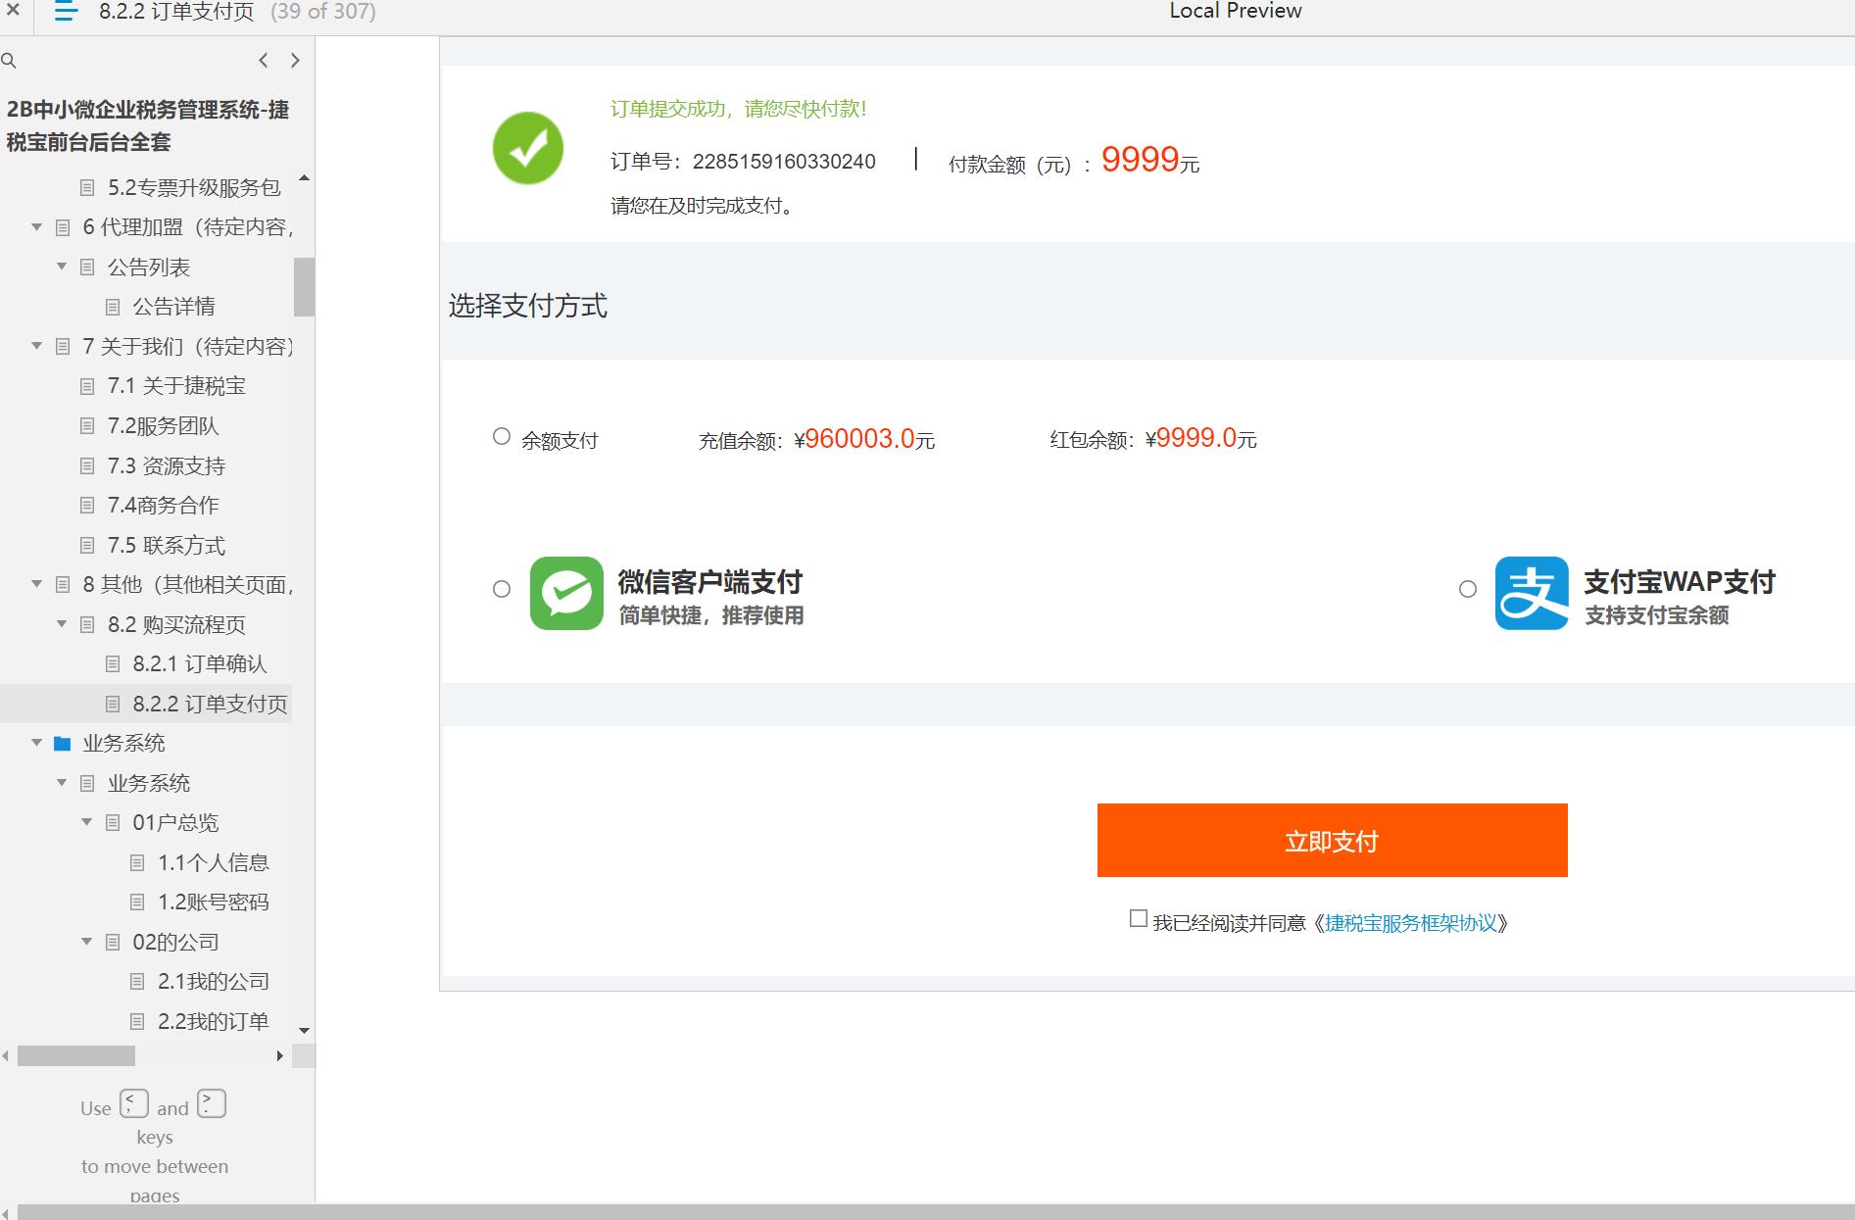The height and width of the screenshot is (1220, 1855).
Task: Select 支付宝WAP支付 radio button
Action: (1468, 589)
